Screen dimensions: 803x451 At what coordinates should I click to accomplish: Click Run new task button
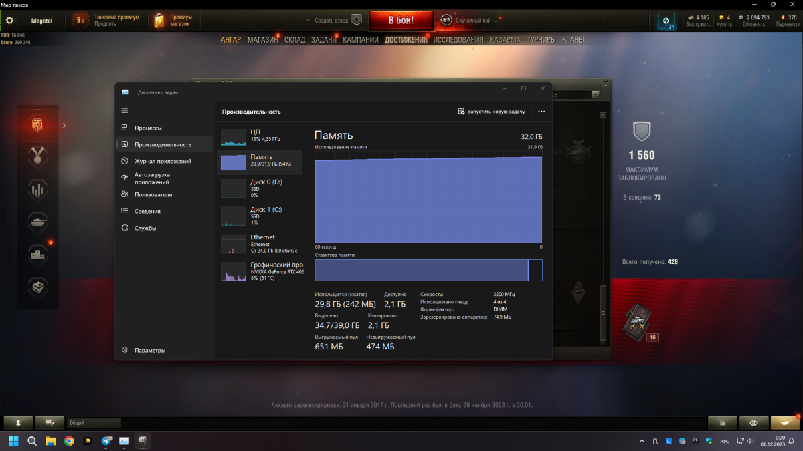[492, 112]
